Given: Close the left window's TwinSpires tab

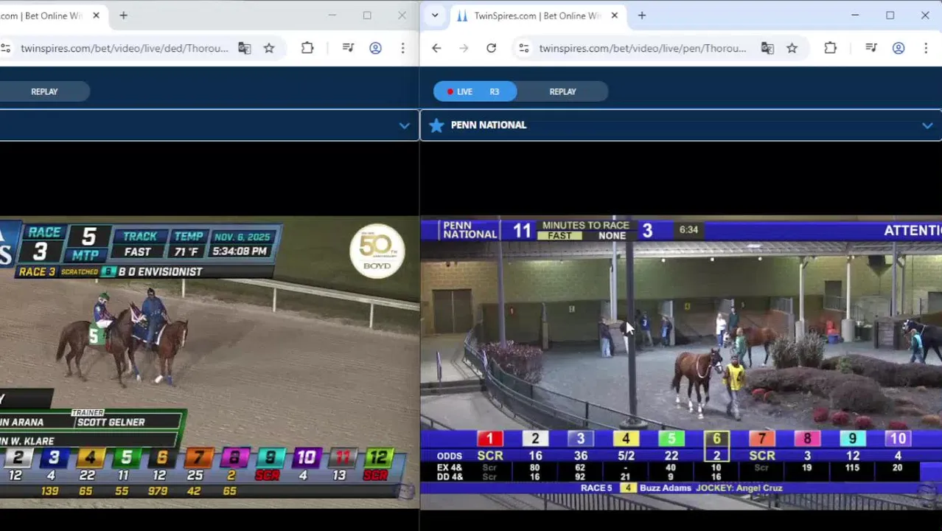Looking at the screenshot, I should click(x=96, y=15).
